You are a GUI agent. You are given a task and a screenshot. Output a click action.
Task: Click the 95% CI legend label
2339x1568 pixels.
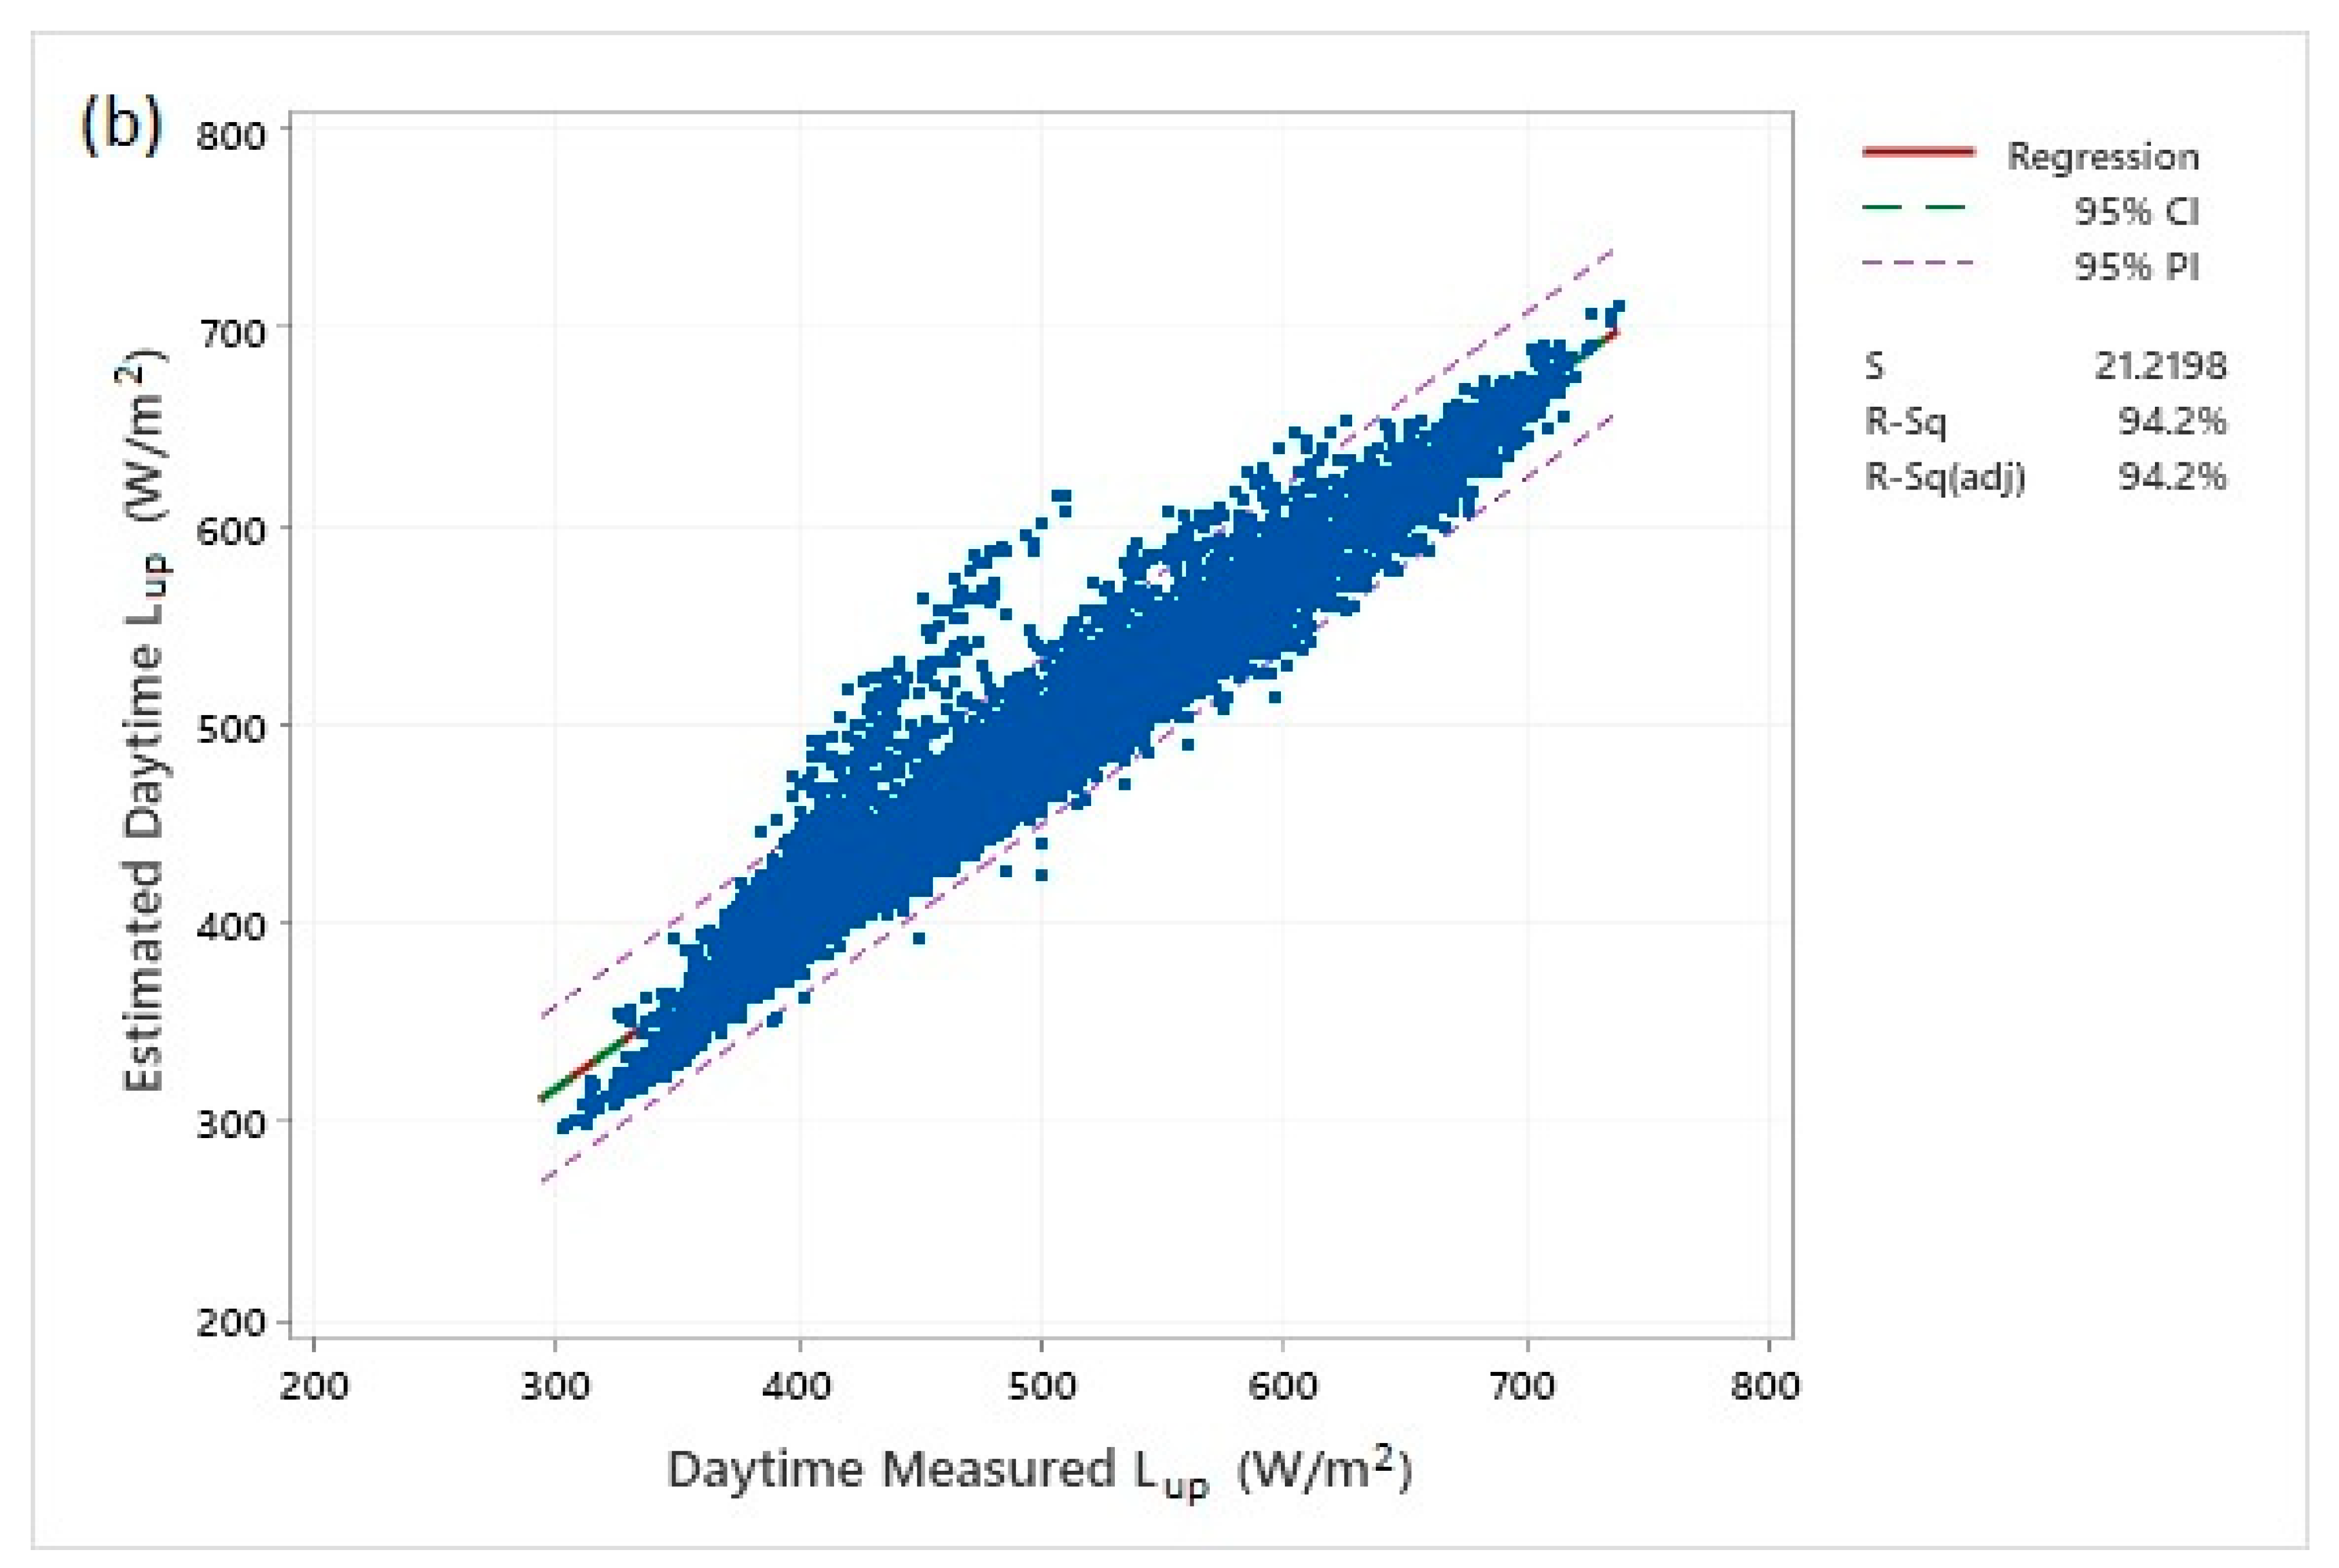point(2136,211)
